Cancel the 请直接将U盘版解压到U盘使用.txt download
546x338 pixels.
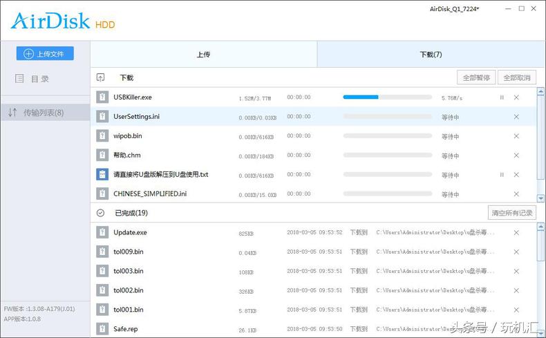click(x=516, y=175)
